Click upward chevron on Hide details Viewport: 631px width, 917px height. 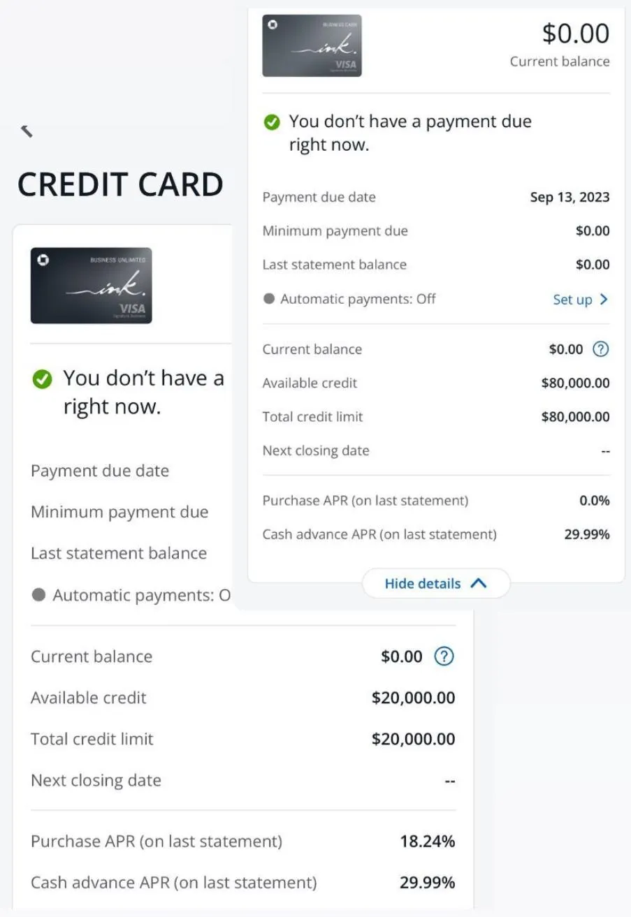coord(479,583)
